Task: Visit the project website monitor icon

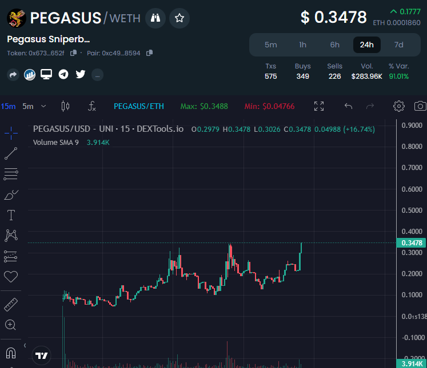Action: pyautogui.click(x=46, y=74)
